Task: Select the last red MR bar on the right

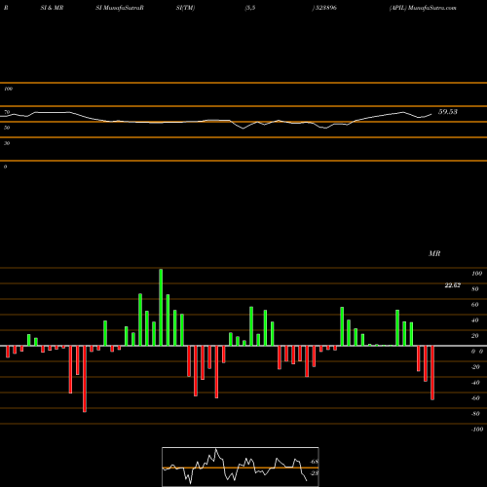Action: tap(432, 373)
